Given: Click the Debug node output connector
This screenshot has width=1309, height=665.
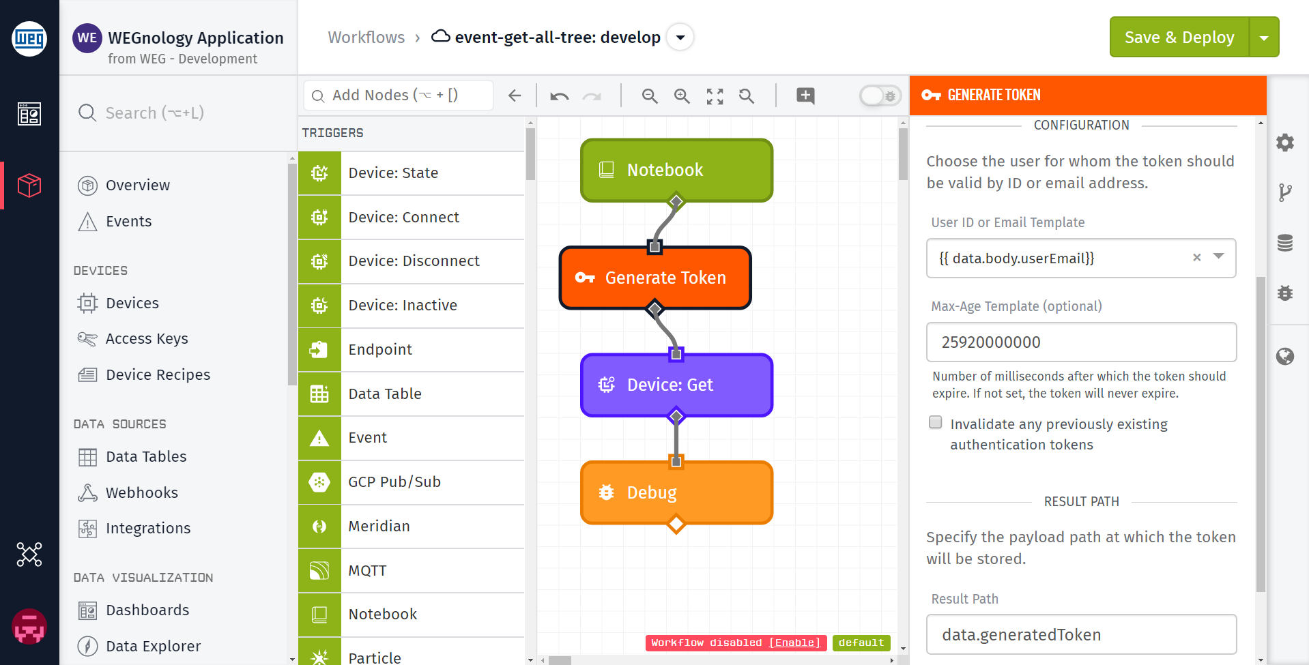Looking at the screenshot, I should click(676, 524).
